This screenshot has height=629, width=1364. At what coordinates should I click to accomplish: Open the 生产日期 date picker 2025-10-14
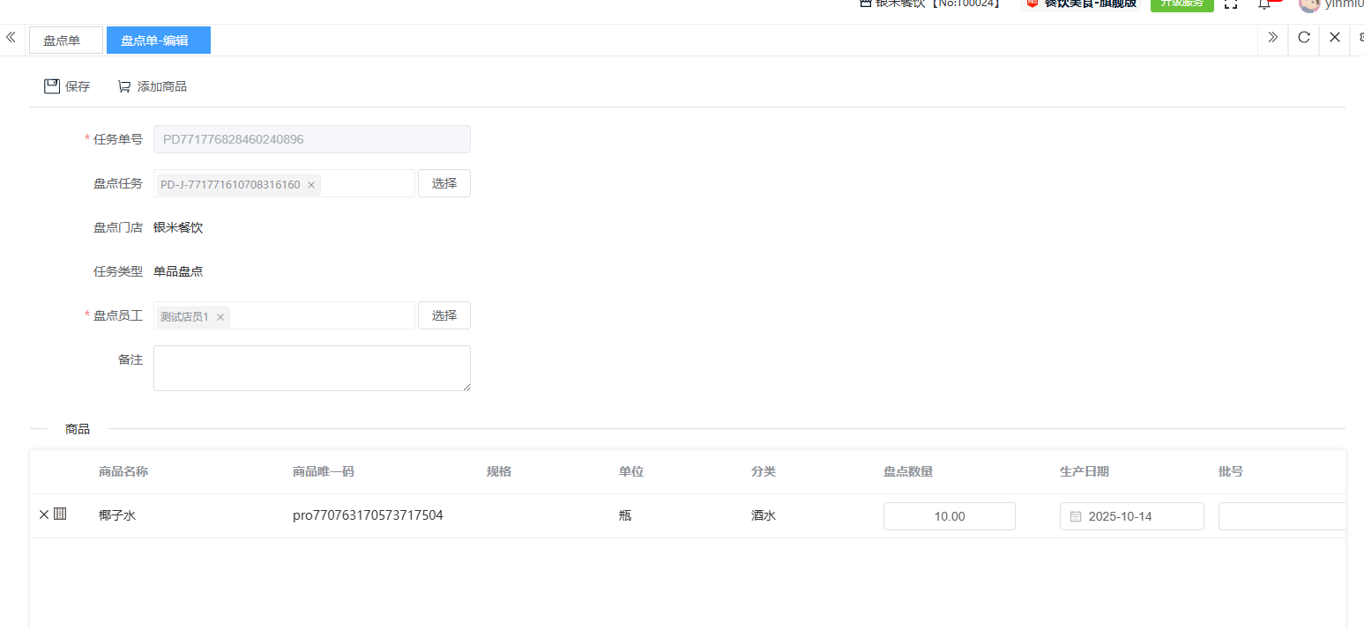coord(1131,516)
